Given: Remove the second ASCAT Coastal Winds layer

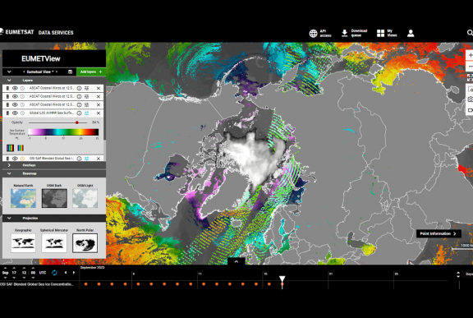Looking at the screenshot, I should (x=99, y=96).
